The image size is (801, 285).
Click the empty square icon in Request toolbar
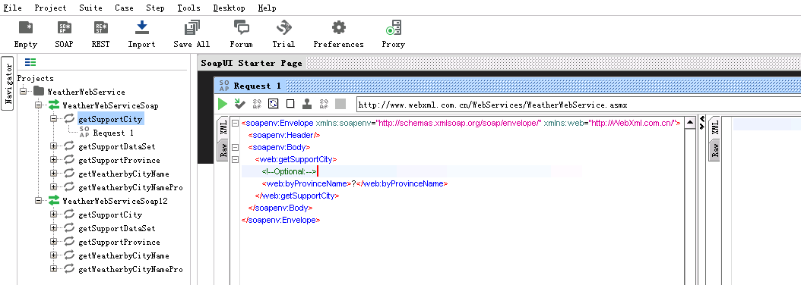tap(290, 104)
